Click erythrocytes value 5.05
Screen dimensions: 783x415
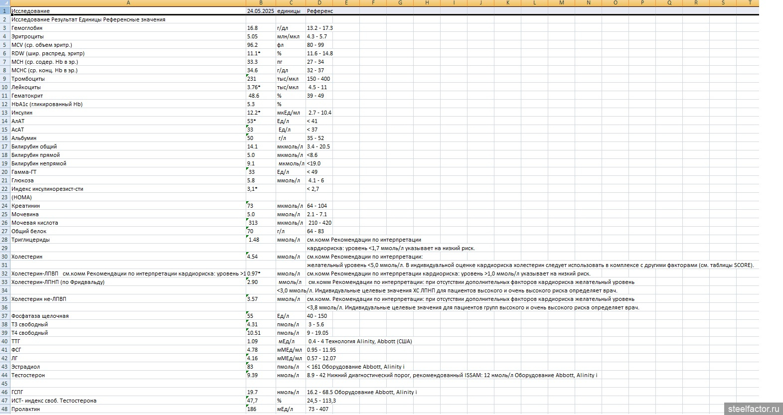coord(261,36)
